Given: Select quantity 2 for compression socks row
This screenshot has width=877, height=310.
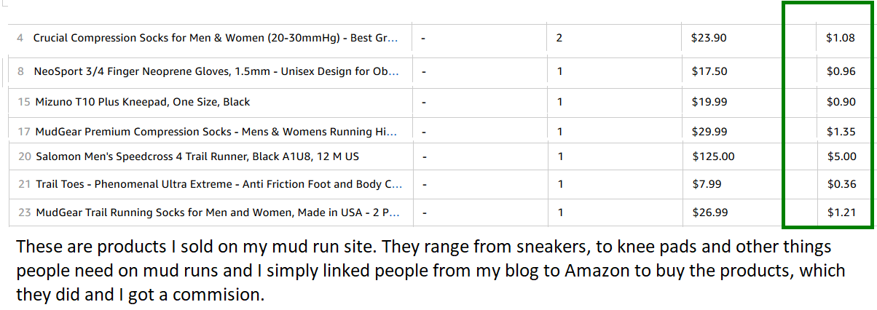Looking at the screenshot, I should pos(559,38).
